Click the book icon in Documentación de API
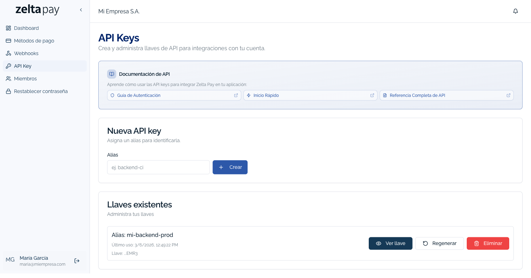This screenshot has width=531, height=278. (111, 74)
